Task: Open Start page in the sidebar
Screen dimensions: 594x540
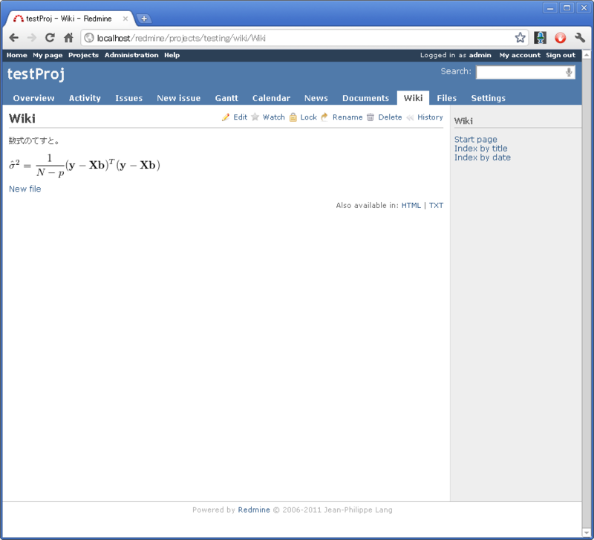Action: pyautogui.click(x=475, y=140)
